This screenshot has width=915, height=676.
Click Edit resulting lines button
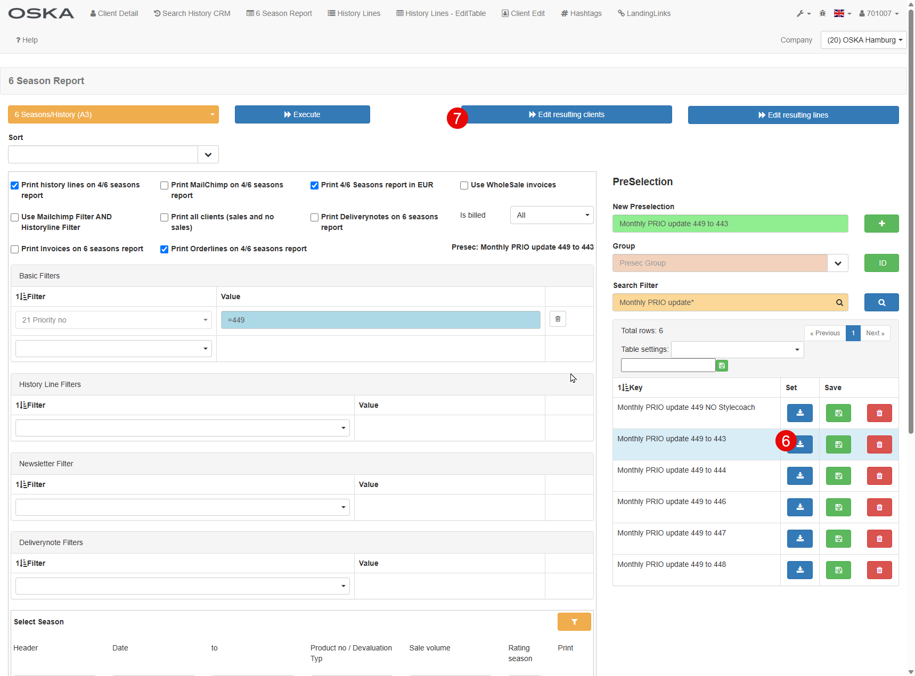click(793, 115)
